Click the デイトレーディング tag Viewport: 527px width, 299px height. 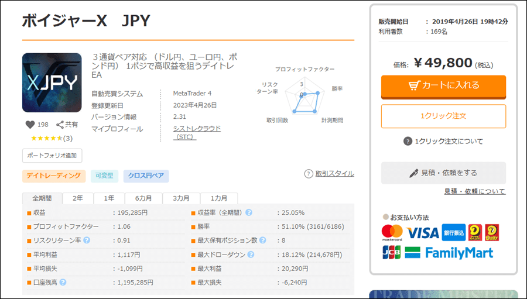[54, 176]
